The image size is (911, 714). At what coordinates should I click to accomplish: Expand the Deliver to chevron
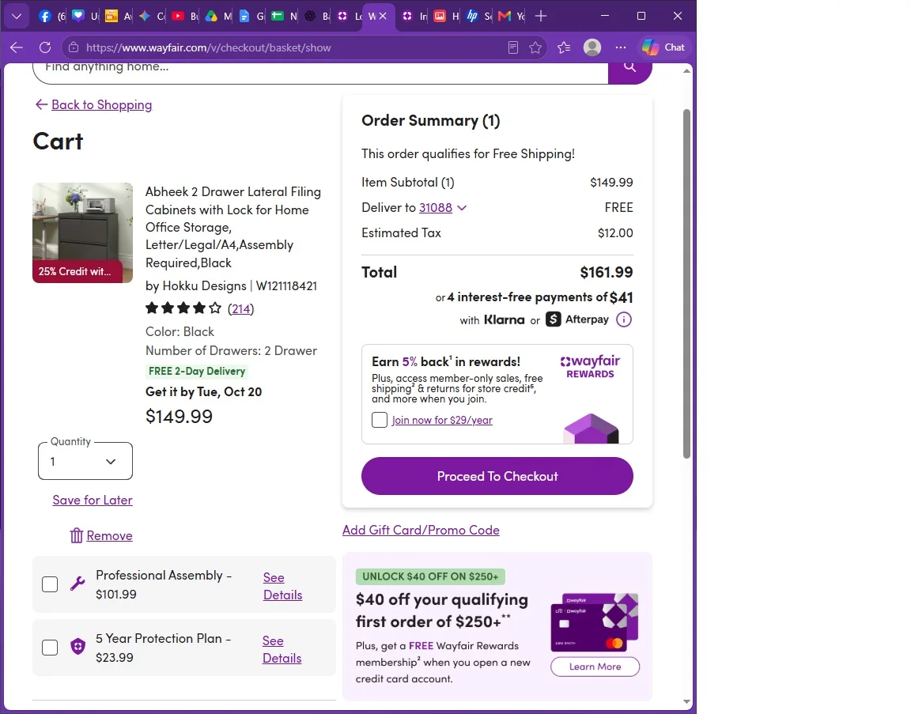tap(462, 207)
